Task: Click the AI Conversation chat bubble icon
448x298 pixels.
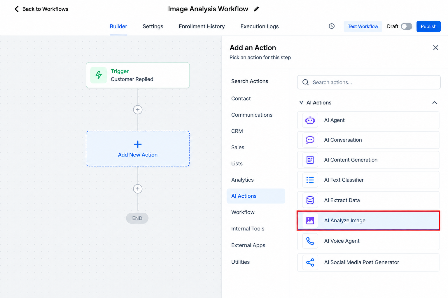Action: [310, 140]
